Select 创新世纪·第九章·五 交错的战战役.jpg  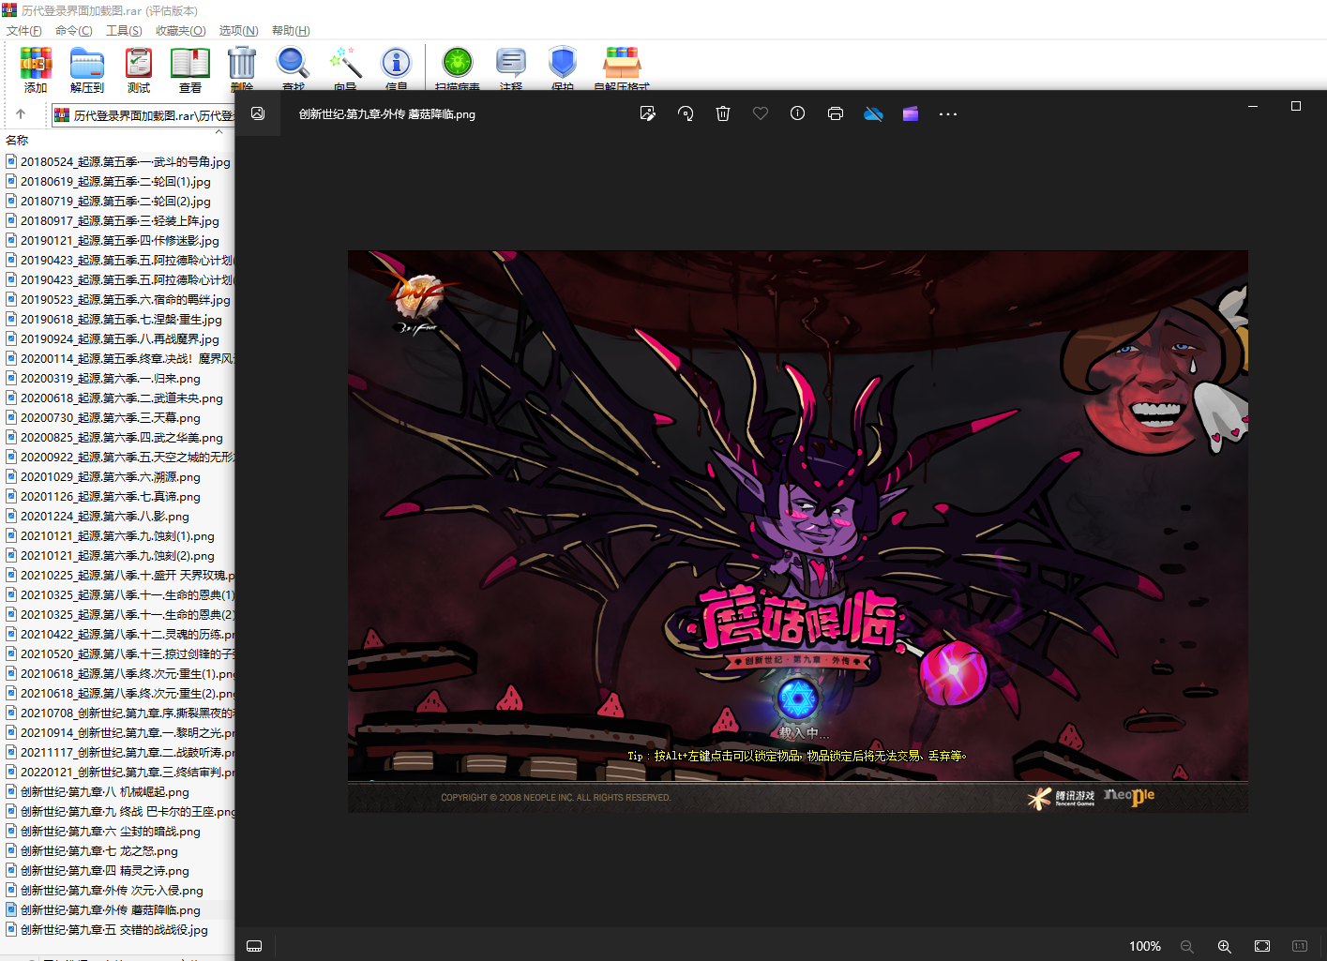tap(107, 930)
